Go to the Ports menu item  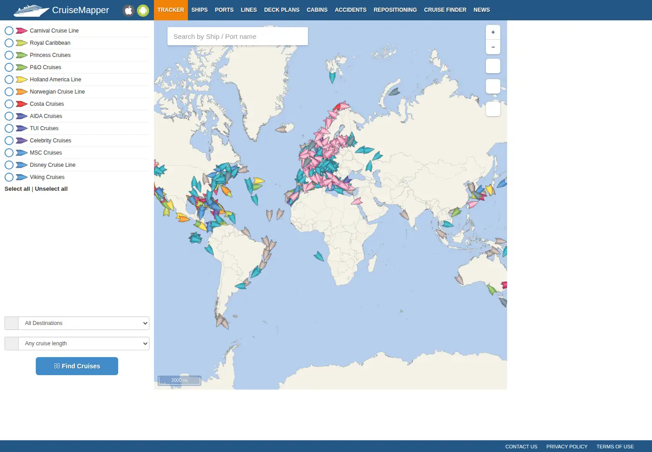pos(224,10)
